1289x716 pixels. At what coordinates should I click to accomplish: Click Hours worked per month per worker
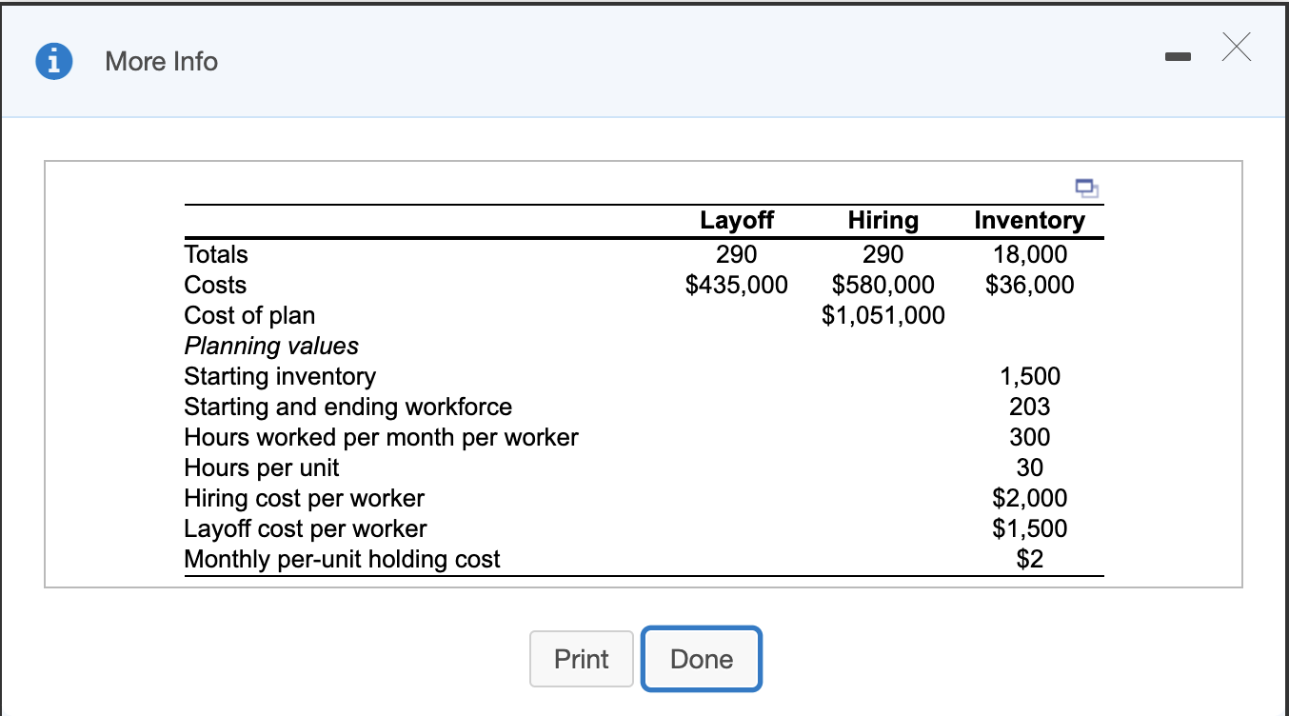[x=381, y=437]
